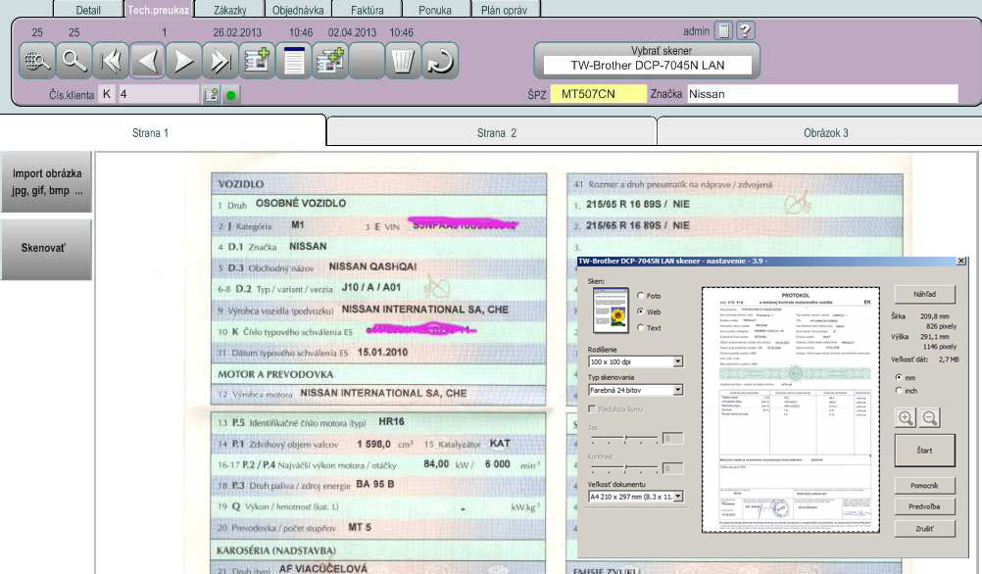Screen dimensions: 982x574
Task: Click the small add-client icon beside Čís.klienta
Action: coord(212,94)
